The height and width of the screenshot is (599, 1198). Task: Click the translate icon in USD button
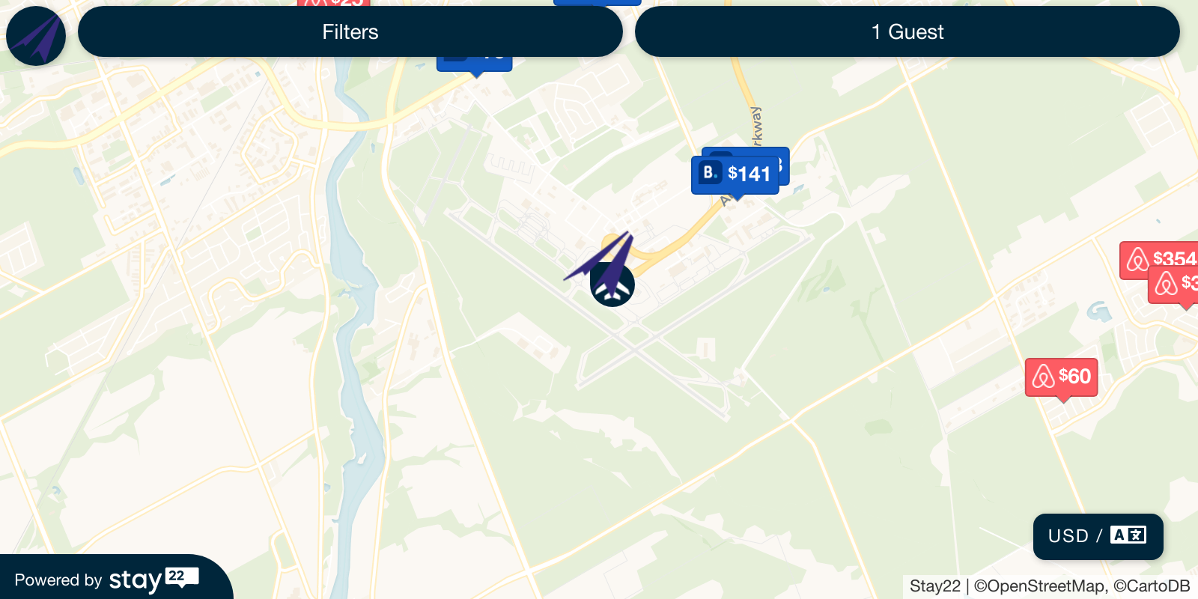click(1128, 535)
